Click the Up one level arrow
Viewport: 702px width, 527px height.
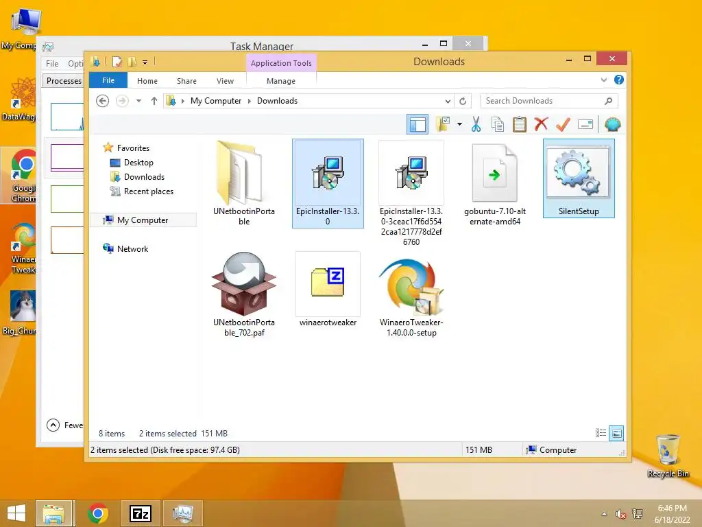[x=154, y=101]
